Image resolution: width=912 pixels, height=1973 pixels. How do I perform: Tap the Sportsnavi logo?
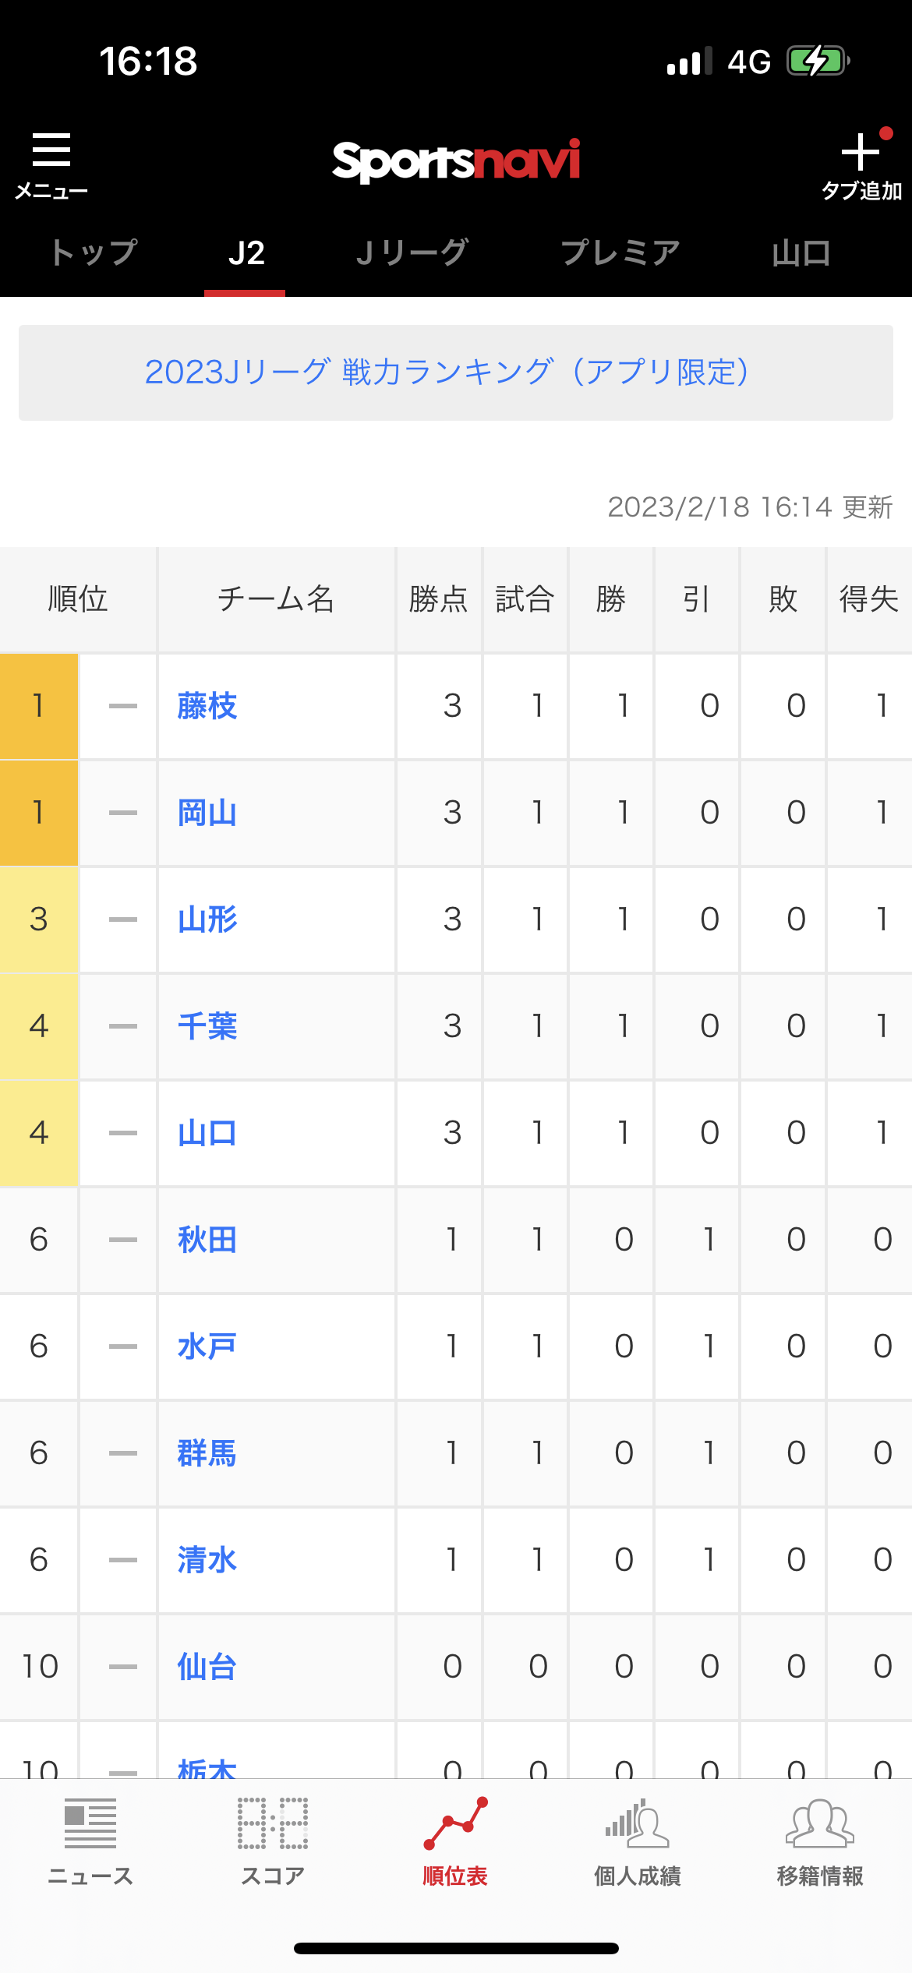[x=456, y=161]
